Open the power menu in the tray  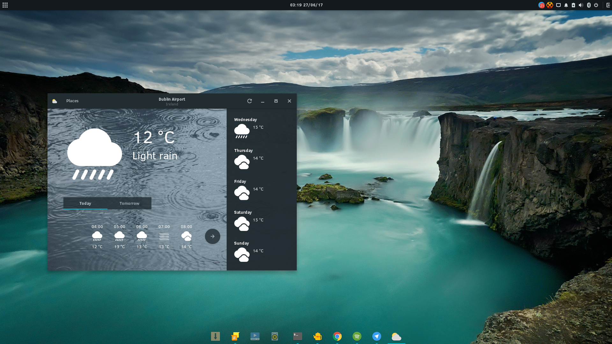[x=596, y=5]
